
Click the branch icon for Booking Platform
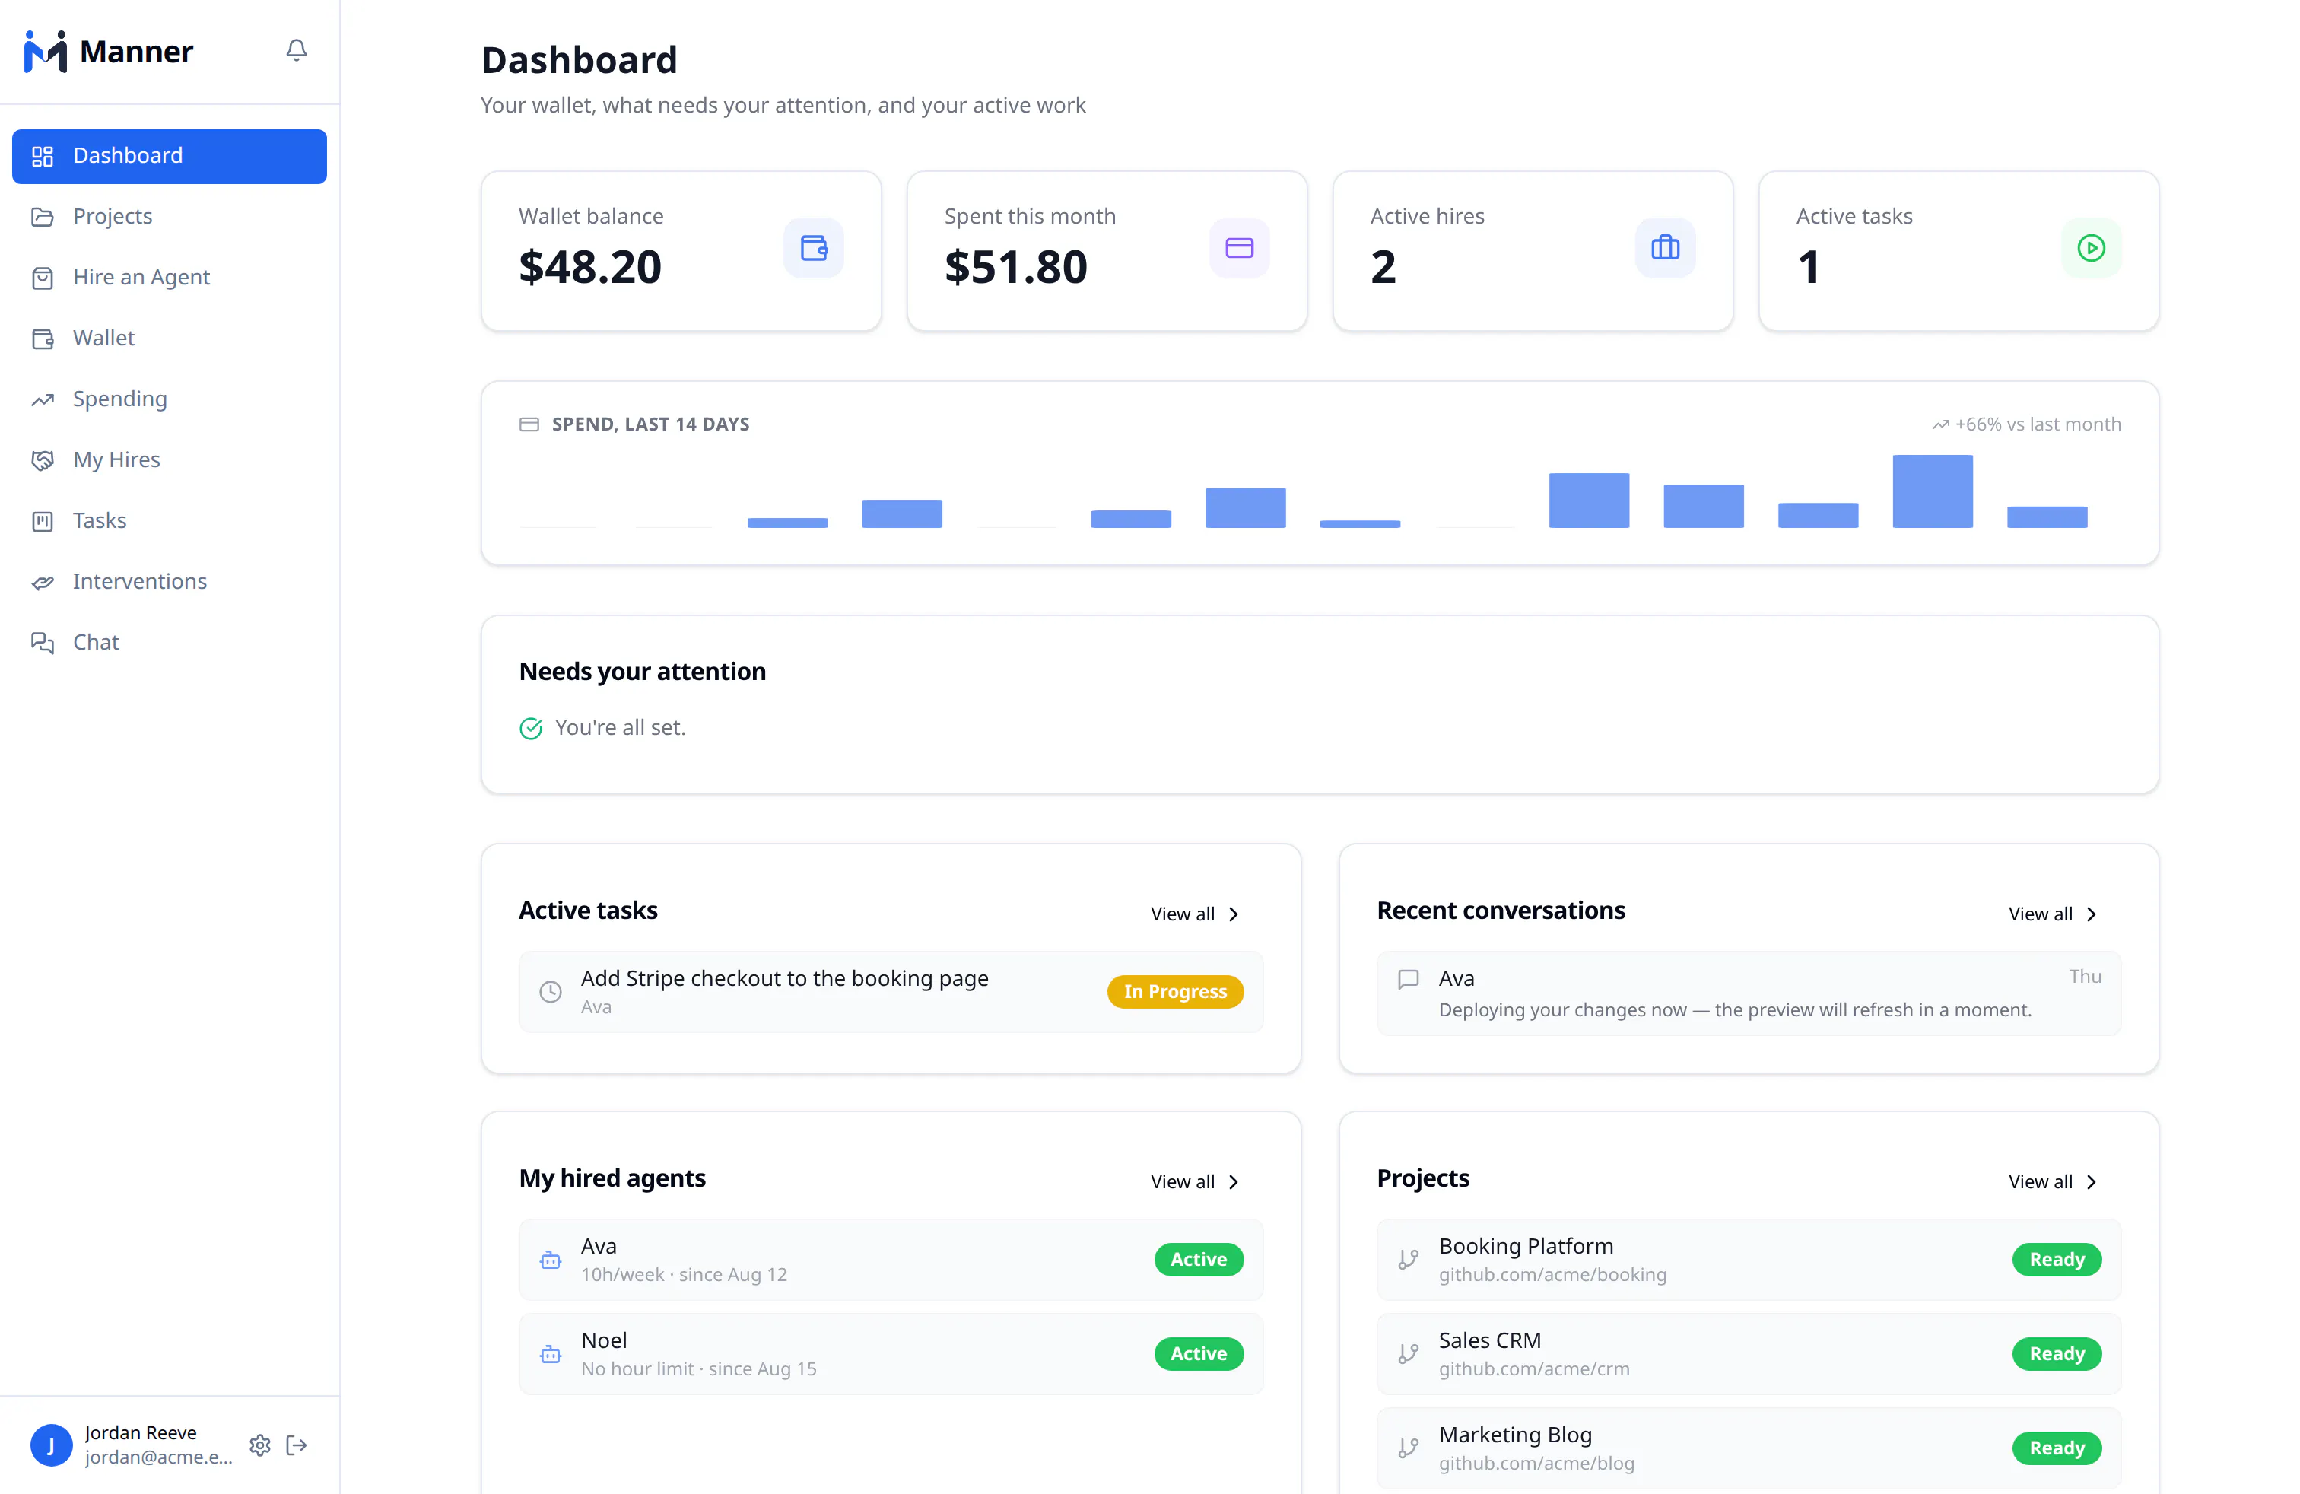[1409, 1259]
